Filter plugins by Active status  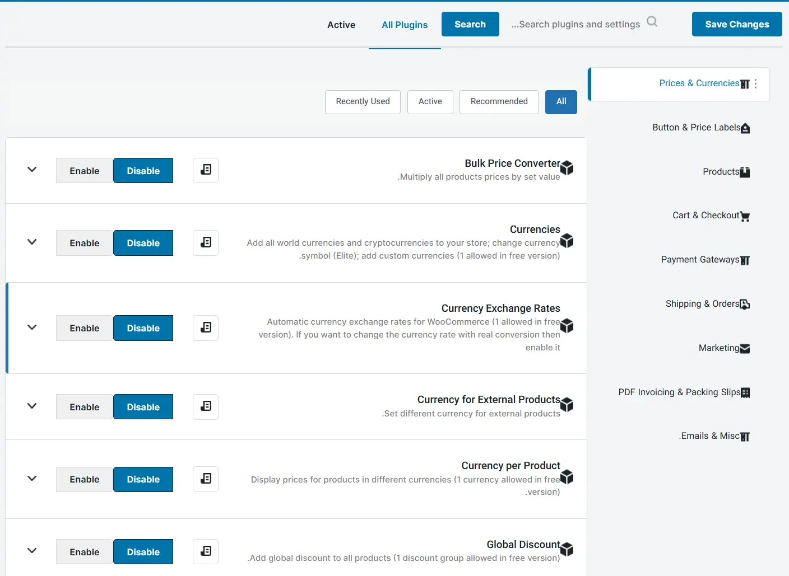tap(430, 102)
